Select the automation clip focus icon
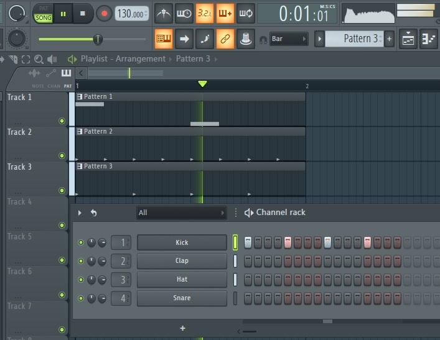The width and height of the screenshot is (440, 340). coord(51,73)
